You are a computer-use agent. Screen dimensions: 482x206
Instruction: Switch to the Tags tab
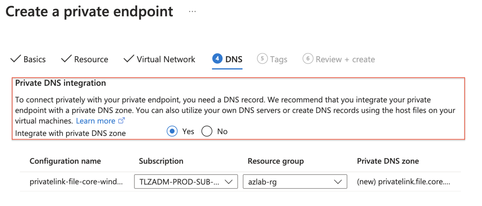pos(272,59)
